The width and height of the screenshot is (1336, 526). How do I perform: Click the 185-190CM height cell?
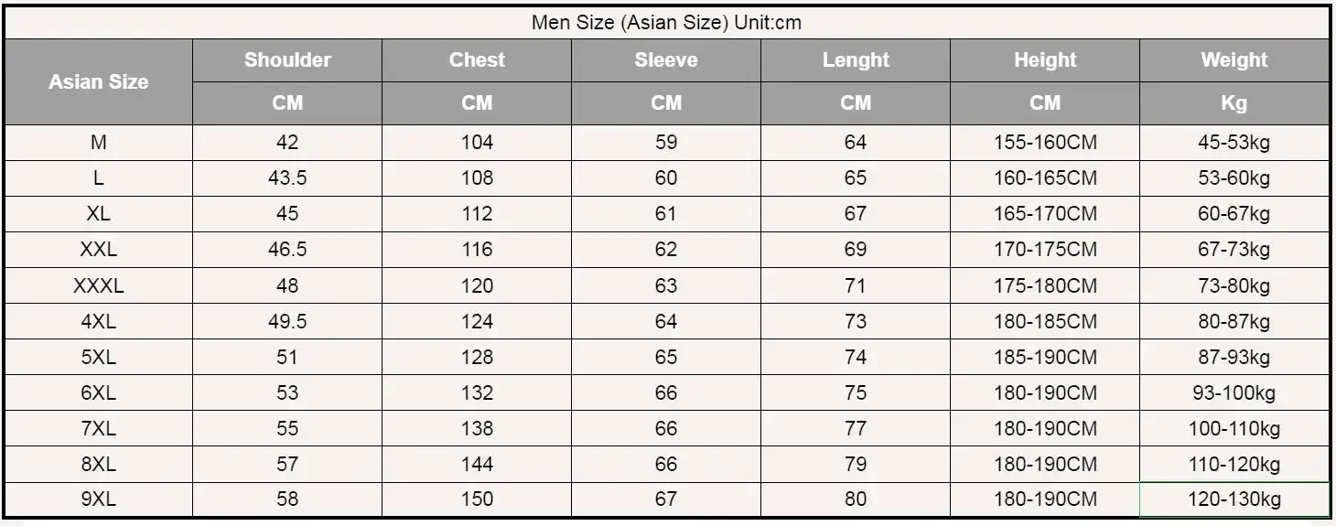[x=1045, y=357]
